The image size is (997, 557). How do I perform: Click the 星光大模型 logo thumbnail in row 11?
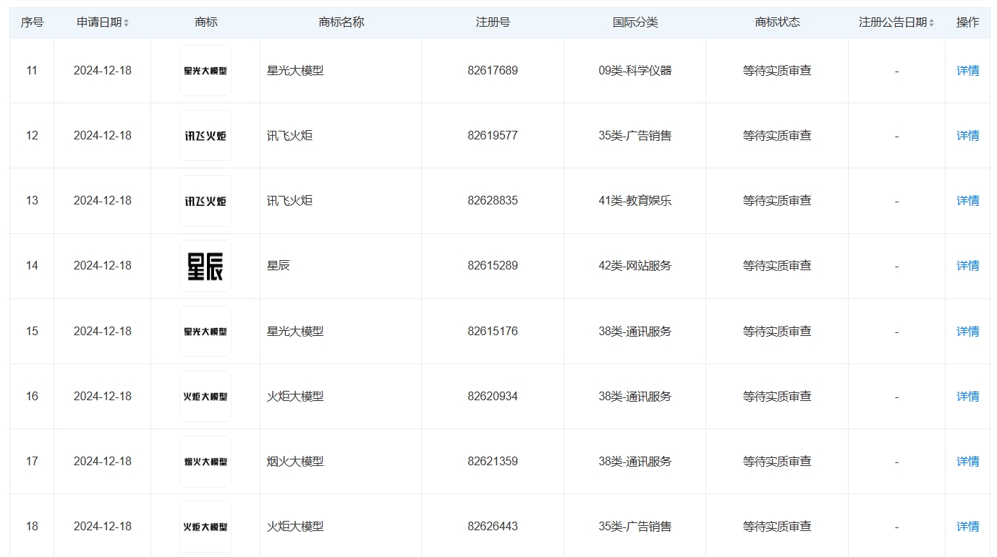click(205, 70)
